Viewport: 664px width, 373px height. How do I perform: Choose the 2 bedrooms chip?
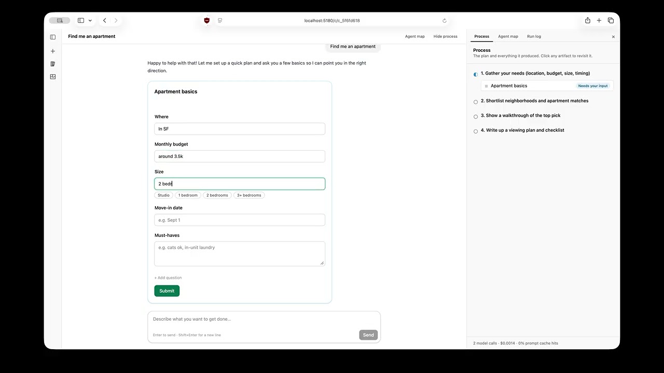coord(217,195)
